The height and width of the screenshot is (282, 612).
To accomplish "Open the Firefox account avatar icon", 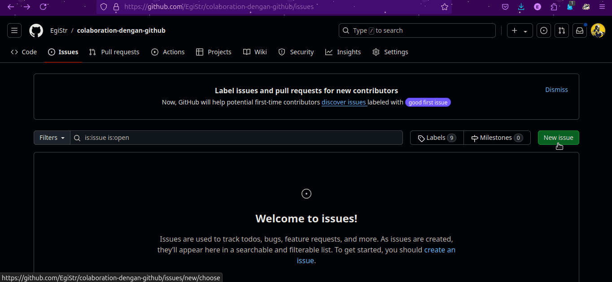I will tap(538, 7).
